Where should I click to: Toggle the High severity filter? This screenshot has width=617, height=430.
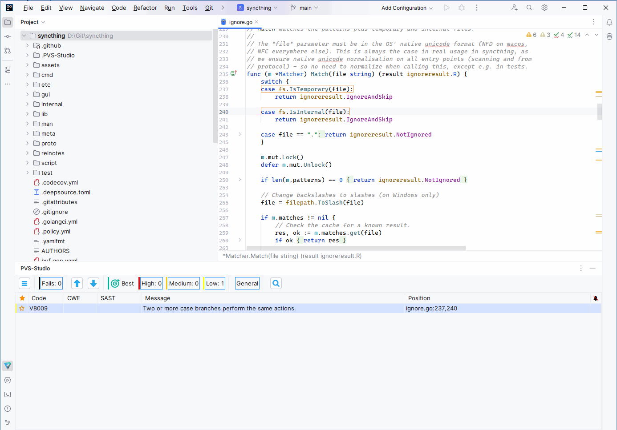click(151, 283)
